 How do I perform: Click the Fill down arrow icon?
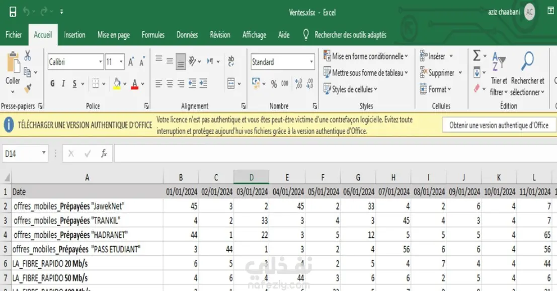pyautogui.click(x=476, y=73)
